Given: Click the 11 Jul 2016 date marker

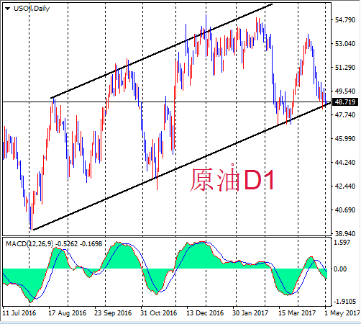Looking at the screenshot, I should pyautogui.click(x=19, y=313).
